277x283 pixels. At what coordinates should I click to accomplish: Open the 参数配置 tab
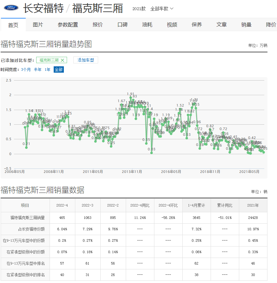(68, 25)
